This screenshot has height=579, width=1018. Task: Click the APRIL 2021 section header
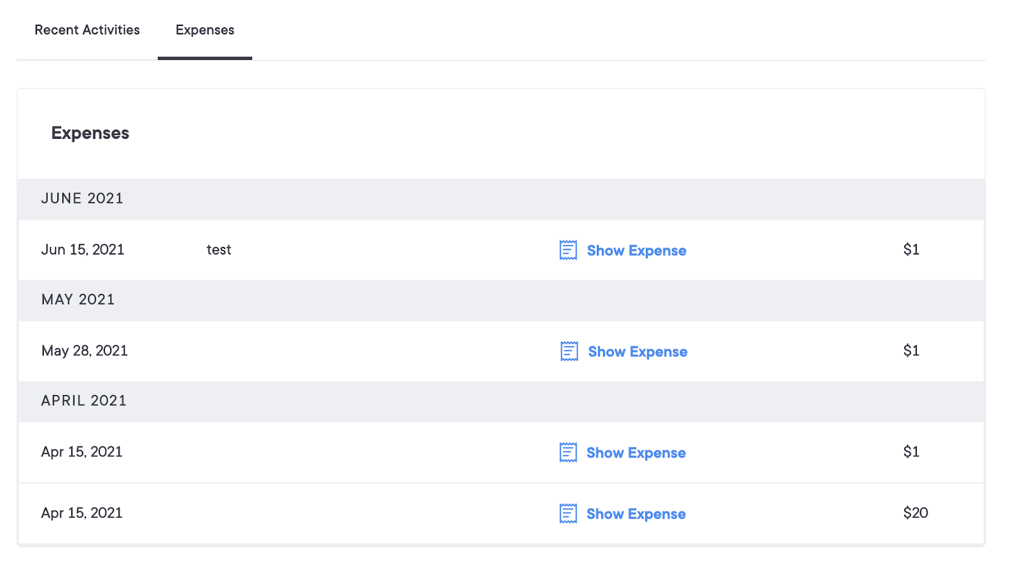pyautogui.click(x=84, y=401)
